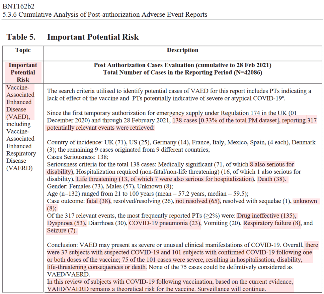The width and height of the screenshot is (324, 294).
Task: Click the 'BNT162b2' header text
Action: 18,6
